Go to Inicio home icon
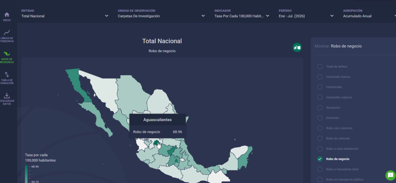Image resolution: width=396 pixels, height=183 pixels. coord(7,15)
